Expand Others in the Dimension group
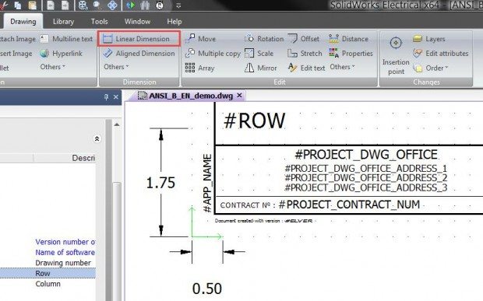This screenshot has height=301, width=483. pyautogui.click(x=116, y=67)
